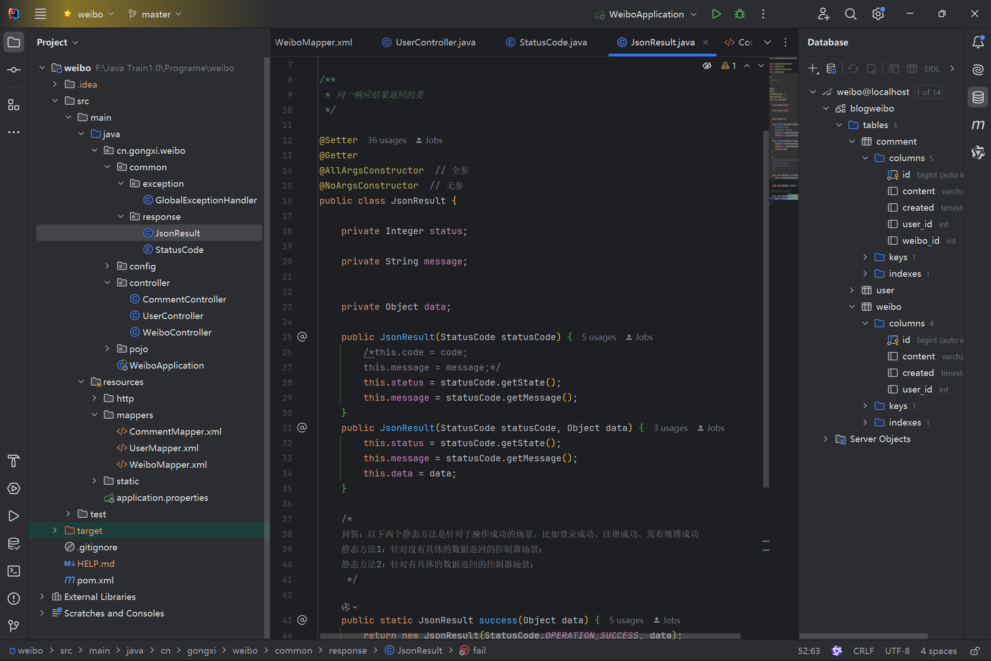This screenshot has height=661, width=991.
Task: Toggle file read-only lock in status bar
Action: [975, 651]
